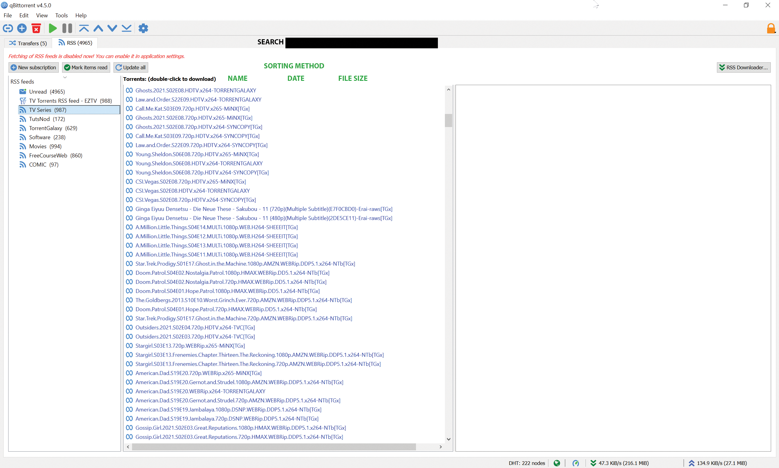Switch to the RSS (4965) tab
Screen dimensions: 779x468
[75, 43]
